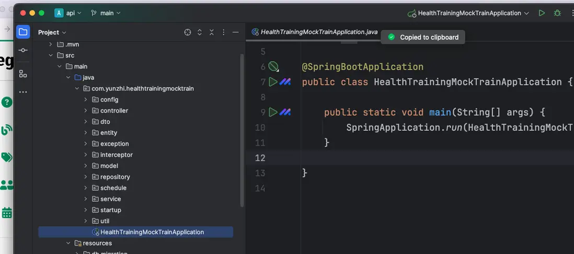Select HealthTrainingMockTrainApplication in the project tree
The width and height of the screenshot is (574, 254).
coord(152,232)
